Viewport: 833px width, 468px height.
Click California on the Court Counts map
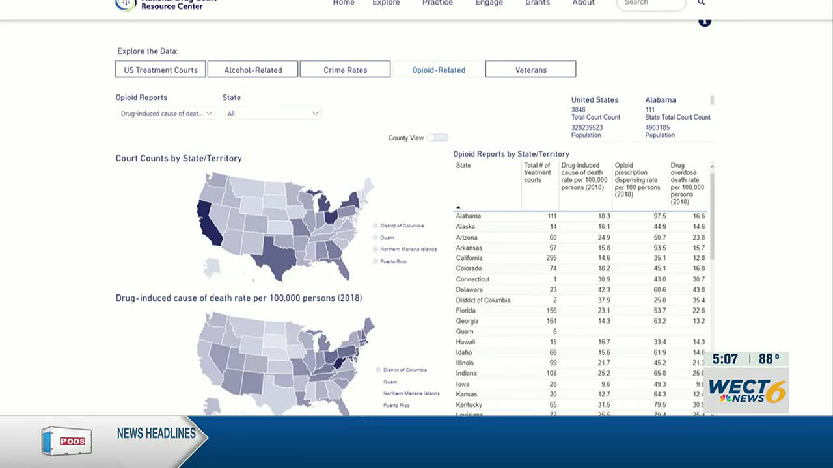[x=208, y=225]
